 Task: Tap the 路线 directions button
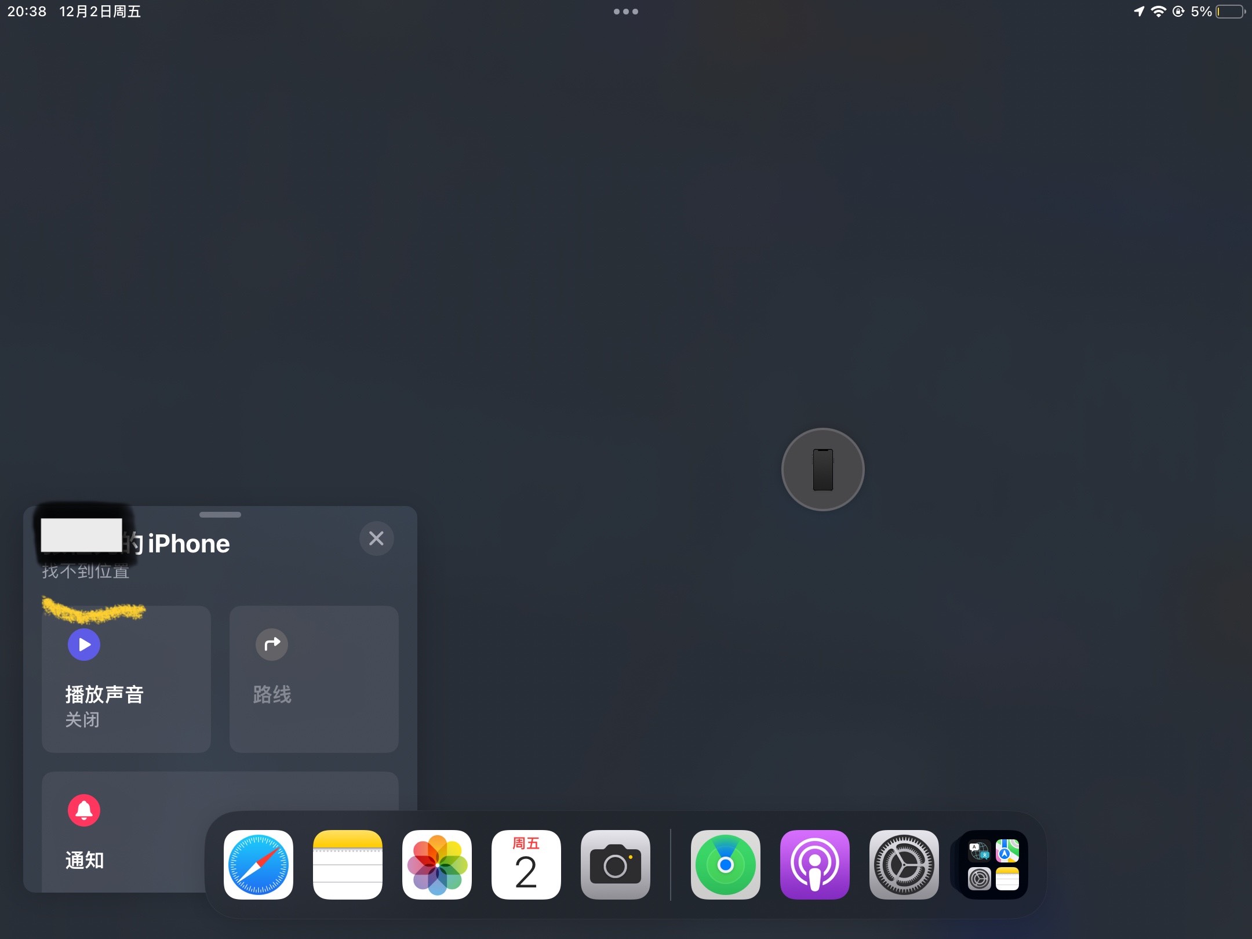[x=314, y=679]
